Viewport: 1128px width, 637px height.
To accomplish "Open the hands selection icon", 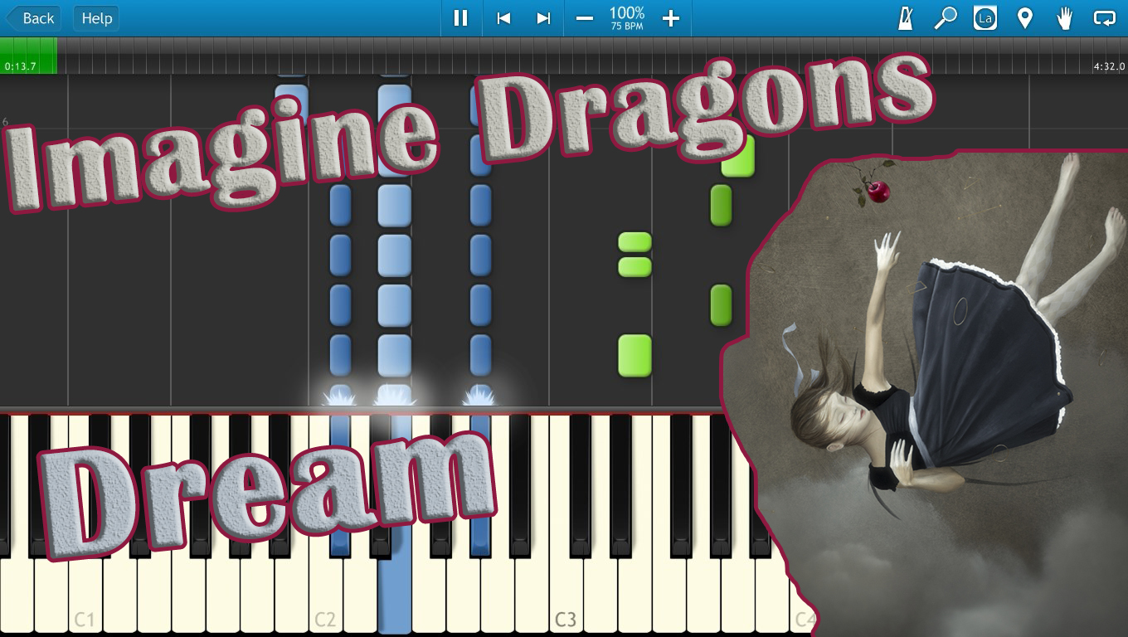I will coord(1065,18).
